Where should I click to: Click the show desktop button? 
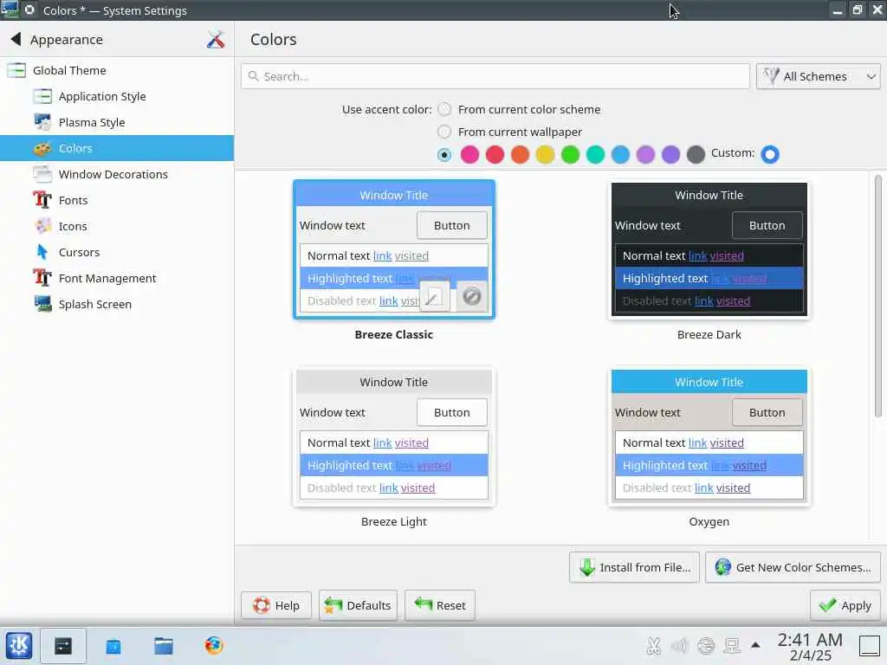(870, 645)
